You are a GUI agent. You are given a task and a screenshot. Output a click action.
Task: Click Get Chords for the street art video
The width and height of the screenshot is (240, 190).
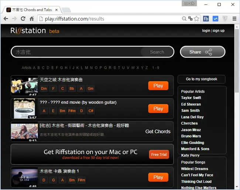pos(158,132)
